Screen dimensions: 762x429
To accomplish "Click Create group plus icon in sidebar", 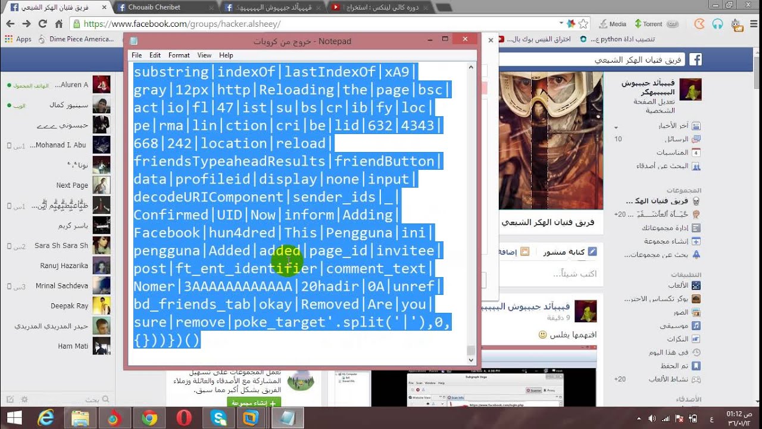I will click(696, 241).
